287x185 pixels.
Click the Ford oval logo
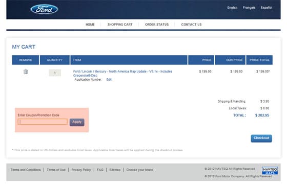click(x=44, y=9)
